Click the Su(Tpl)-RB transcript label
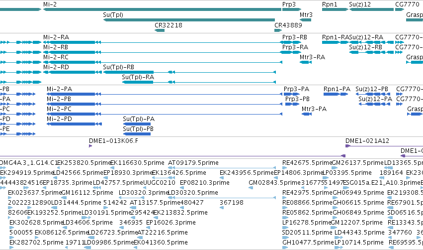Viewport: 423px width, 250px height. coord(118,67)
